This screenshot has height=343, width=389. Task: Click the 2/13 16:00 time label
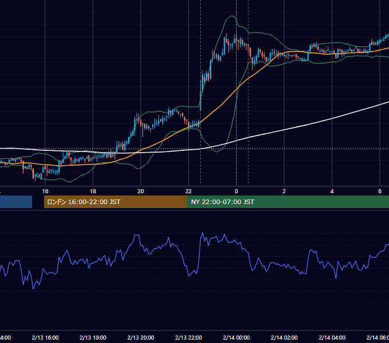click(45, 337)
